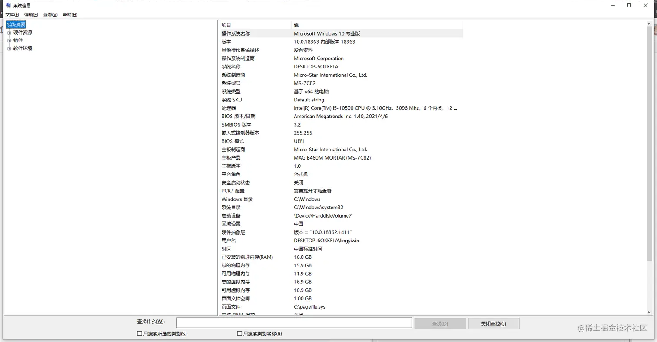Click \Device\HarddiskVolume7 value
This screenshot has height=342, width=657.
[322, 215]
